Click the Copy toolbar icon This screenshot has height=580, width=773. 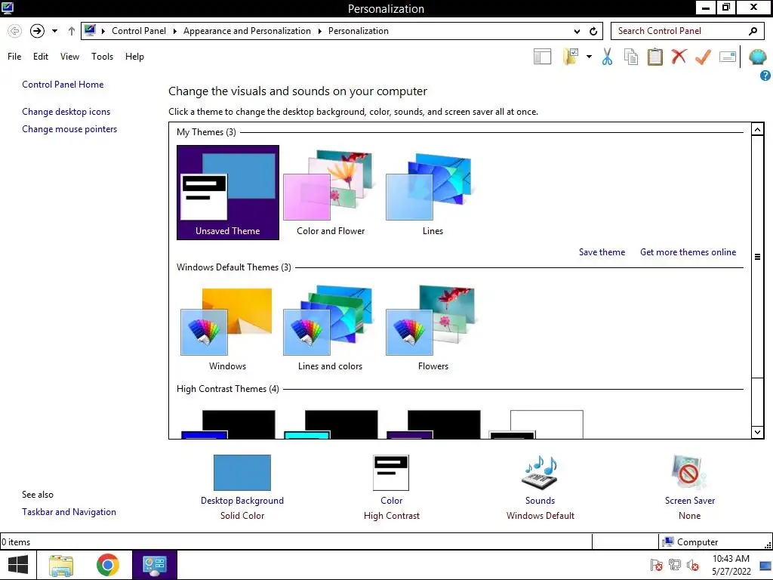[631, 57]
